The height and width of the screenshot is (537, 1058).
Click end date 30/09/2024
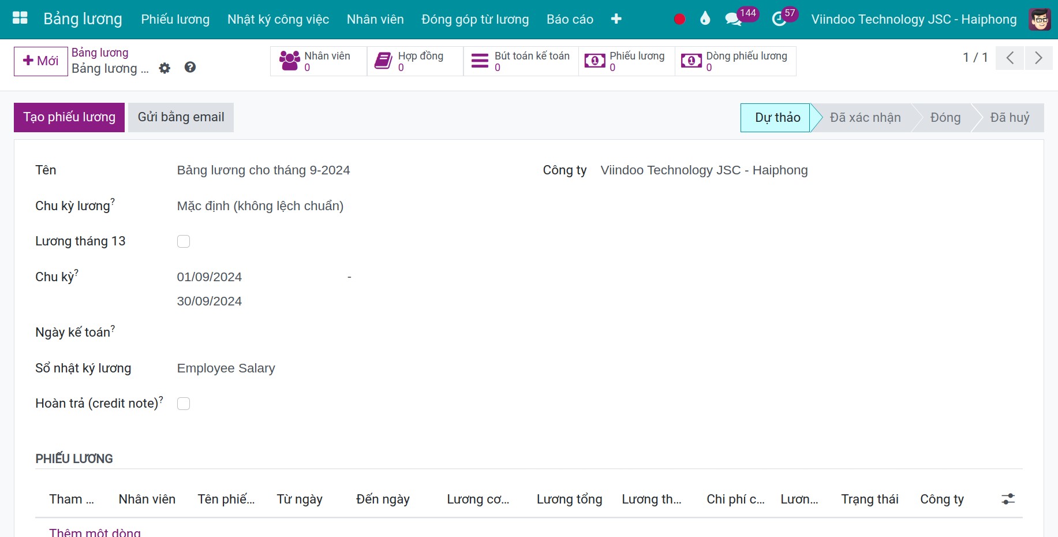pos(210,301)
